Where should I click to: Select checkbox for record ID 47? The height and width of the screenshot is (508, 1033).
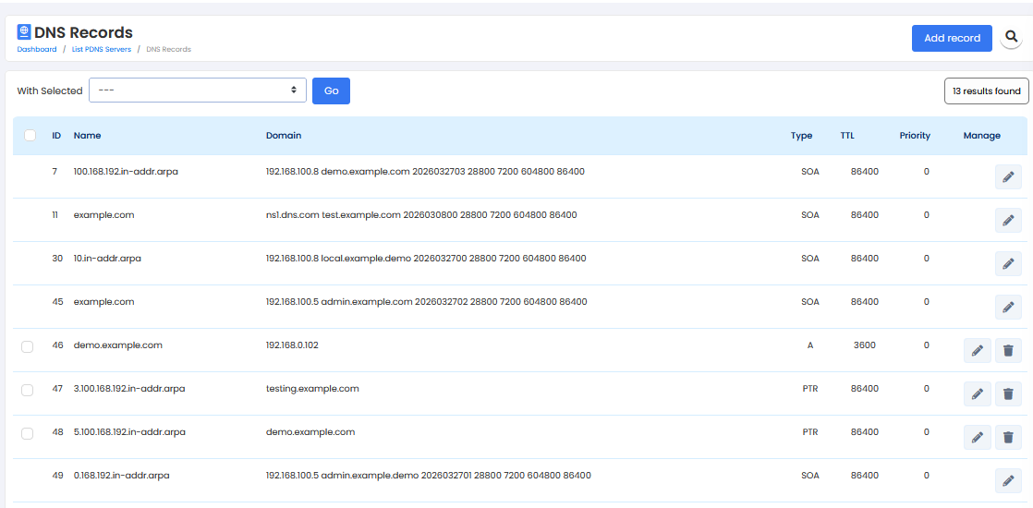pyautogui.click(x=27, y=390)
